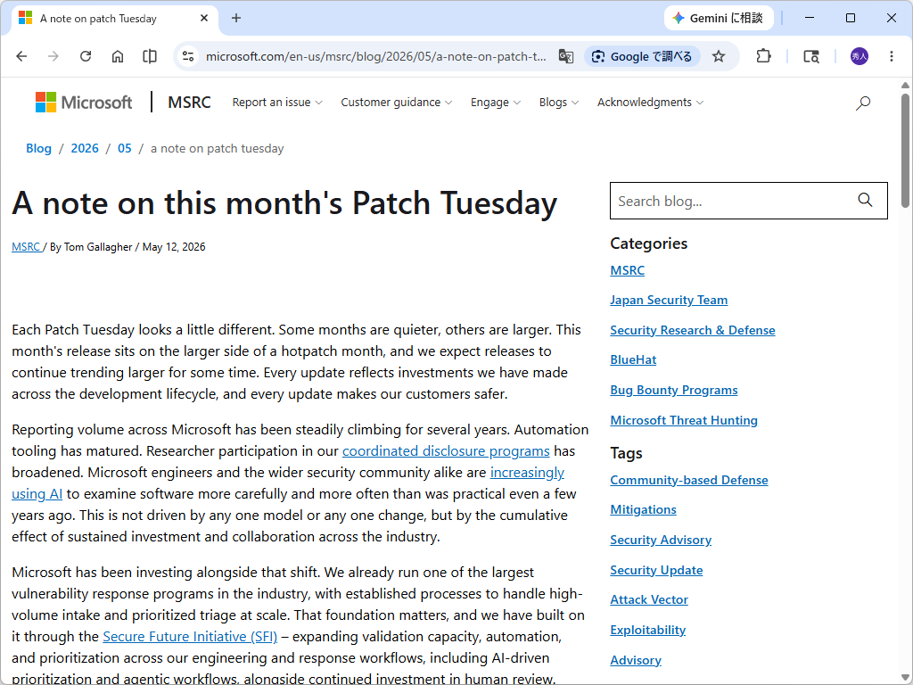This screenshot has width=913, height=685.
Task: Click the Microsoft logo
Action: click(x=84, y=103)
